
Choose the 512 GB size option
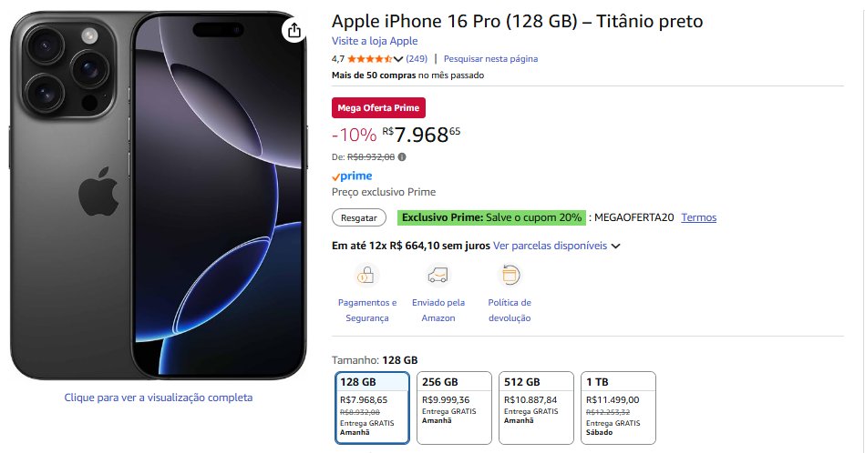click(537, 407)
